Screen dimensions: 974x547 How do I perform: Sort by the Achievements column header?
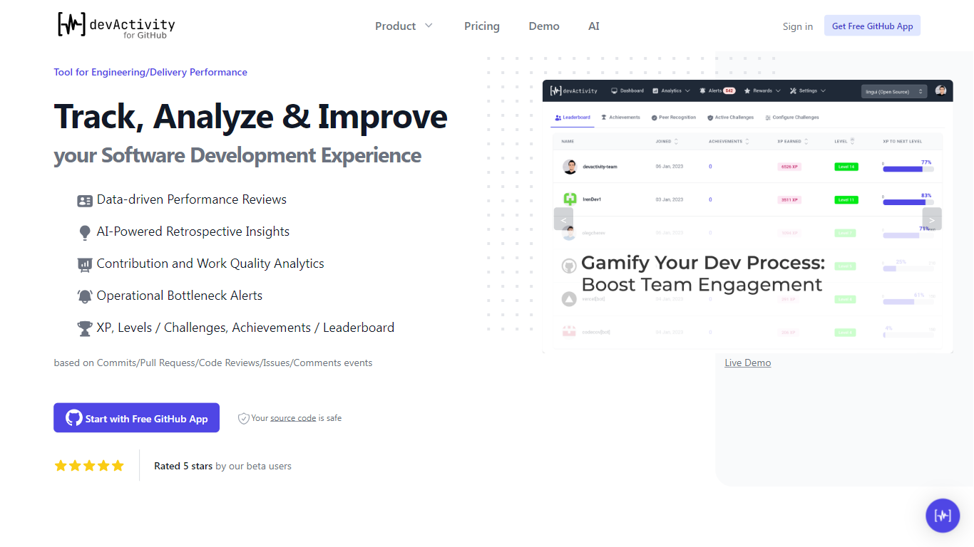point(729,141)
